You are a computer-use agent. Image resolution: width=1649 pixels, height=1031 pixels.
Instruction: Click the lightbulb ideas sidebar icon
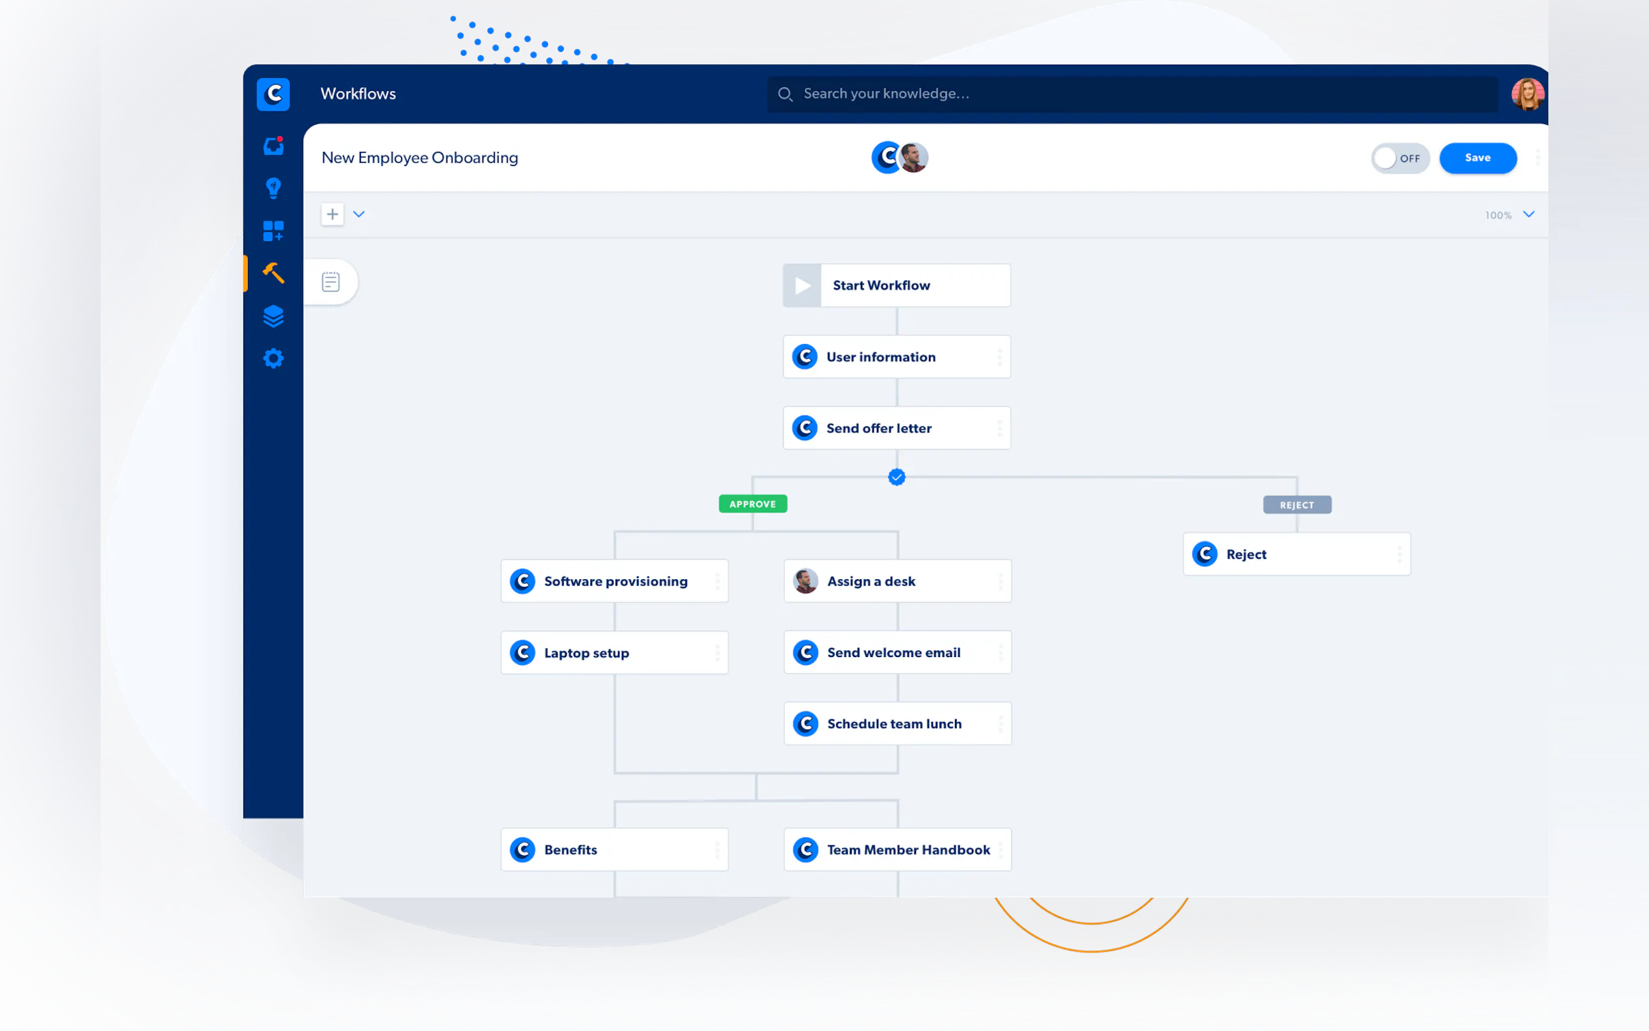[273, 188]
